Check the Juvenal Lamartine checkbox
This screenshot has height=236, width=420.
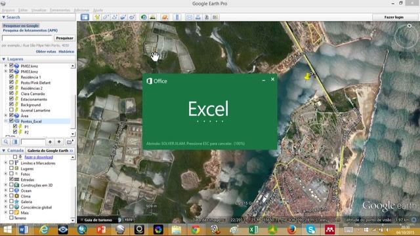pyautogui.click(x=11, y=109)
